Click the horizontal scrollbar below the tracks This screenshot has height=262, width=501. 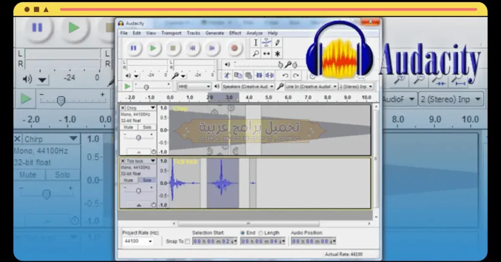(x=248, y=224)
